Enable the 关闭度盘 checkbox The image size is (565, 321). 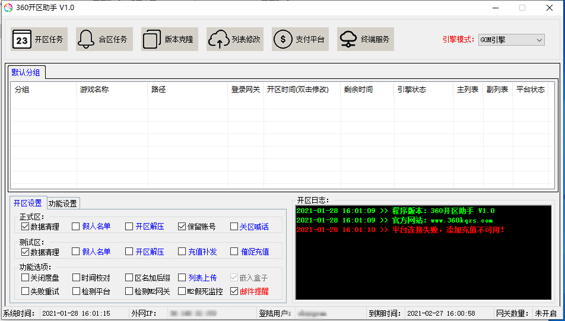[x=25, y=278]
